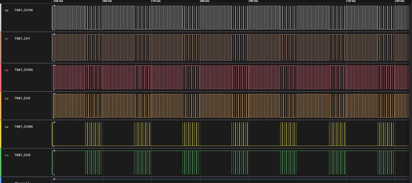Image resolution: width=412 pixels, height=183 pixels.
Task: Select the TIM1_CH1N channel label
Action: (24, 10)
